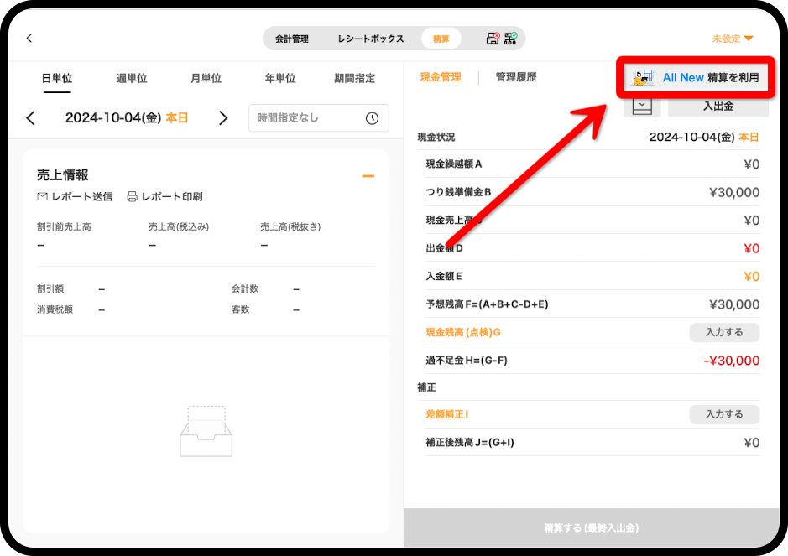Click 消費税額 label
Image resolution: width=788 pixels, height=556 pixels.
point(55,309)
